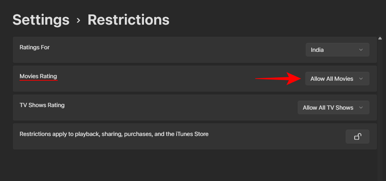
Task: Click the chevron on the India dropdown
Action: tap(361, 50)
